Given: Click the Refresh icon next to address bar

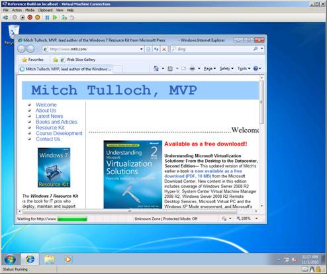Looking at the screenshot, I should 156,49.
